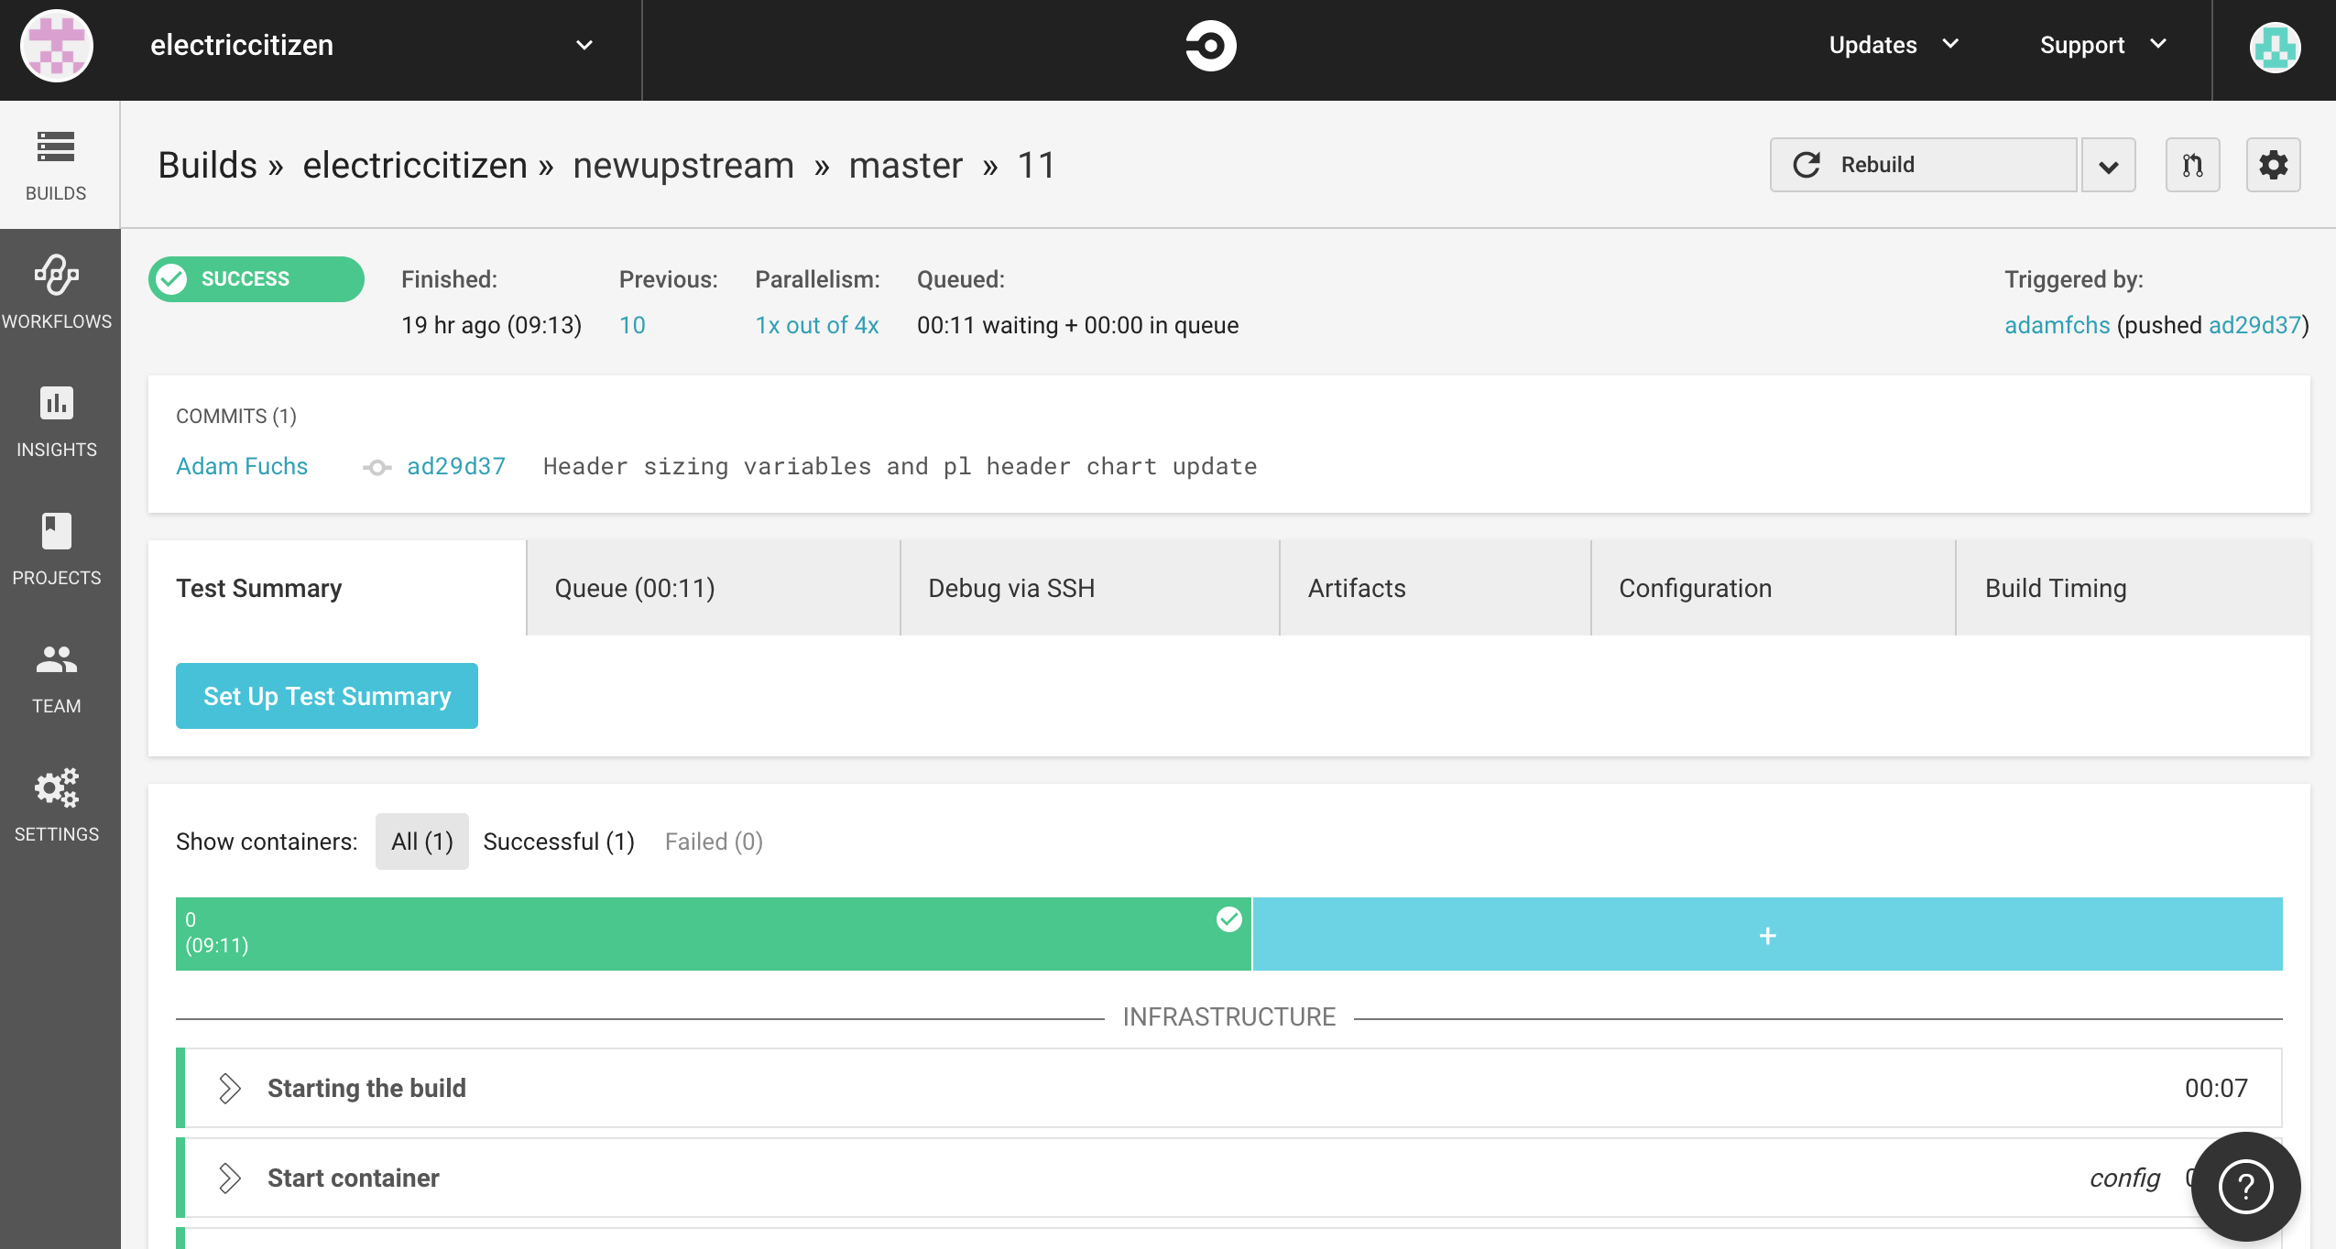Viewport: 2336px width, 1249px height.
Task: Open the Workflows sidebar section
Action: [x=57, y=293]
